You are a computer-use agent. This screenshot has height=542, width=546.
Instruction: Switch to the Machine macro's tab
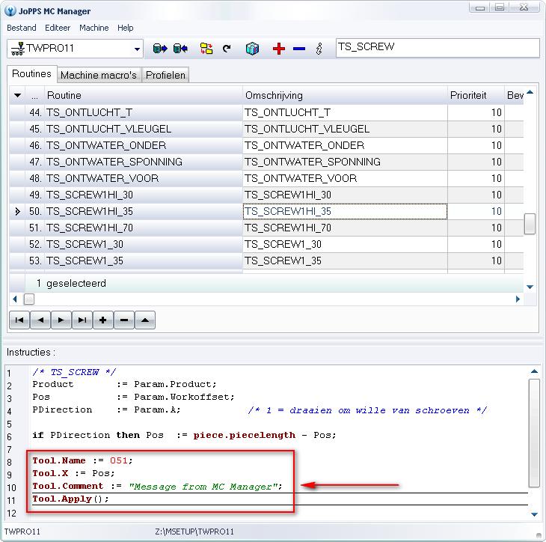pos(99,75)
